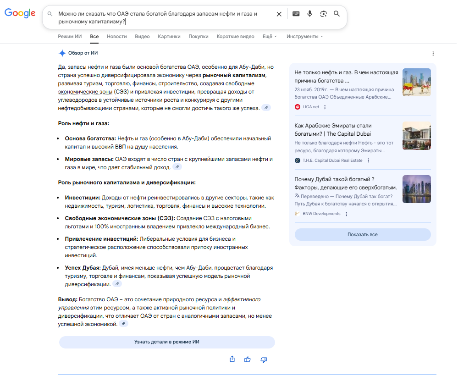Click source link icon after first paragraph
Viewport: 469px width, 376px height.
click(266, 108)
